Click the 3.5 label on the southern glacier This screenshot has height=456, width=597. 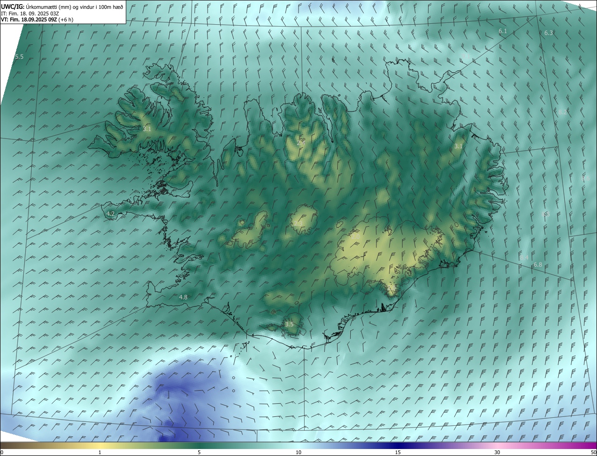tap(289, 325)
